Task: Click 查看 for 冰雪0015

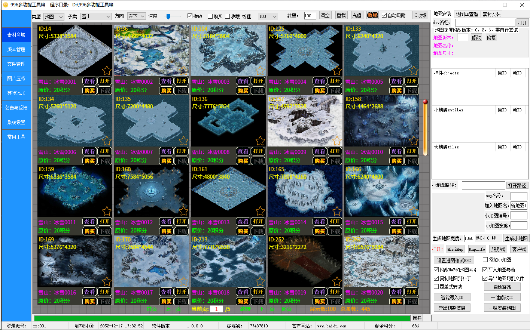Action: click(x=396, y=221)
